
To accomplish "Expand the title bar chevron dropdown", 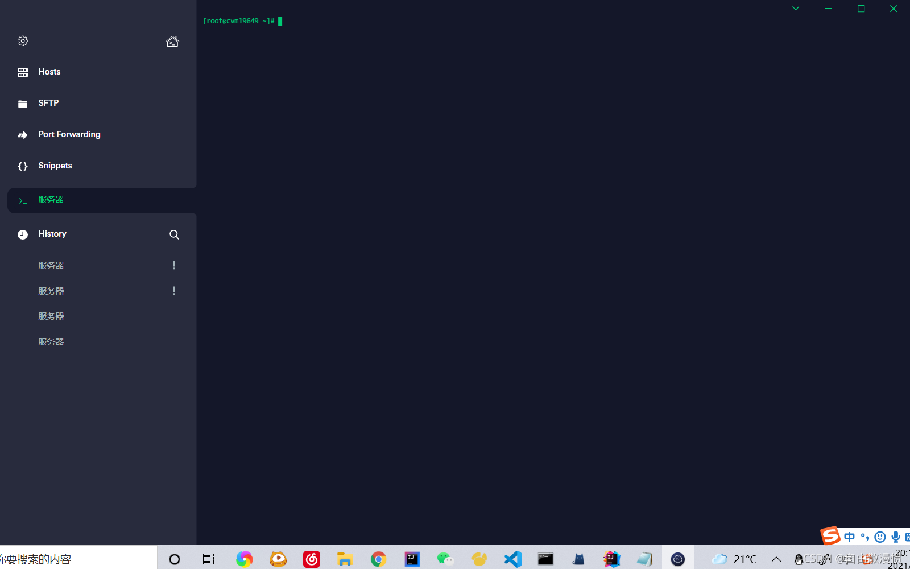I will click(796, 9).
